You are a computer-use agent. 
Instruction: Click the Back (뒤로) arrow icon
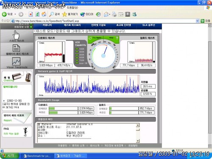point(4,14)
